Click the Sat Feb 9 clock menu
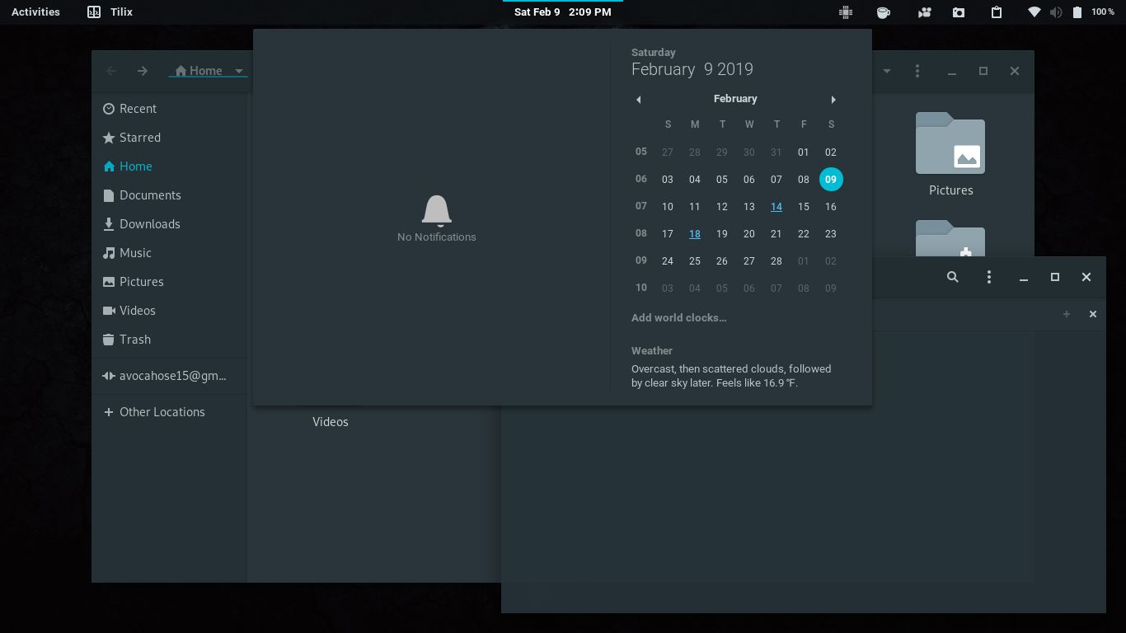 coord(561,12)
